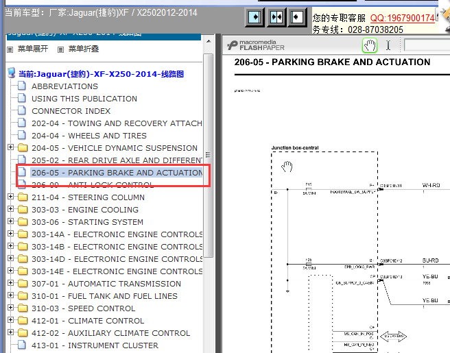This screenshot has width=450, height=353.
Task: Click current Jaguar XF-X250-2014 wiring title
Action: click(x=101, y=74)
